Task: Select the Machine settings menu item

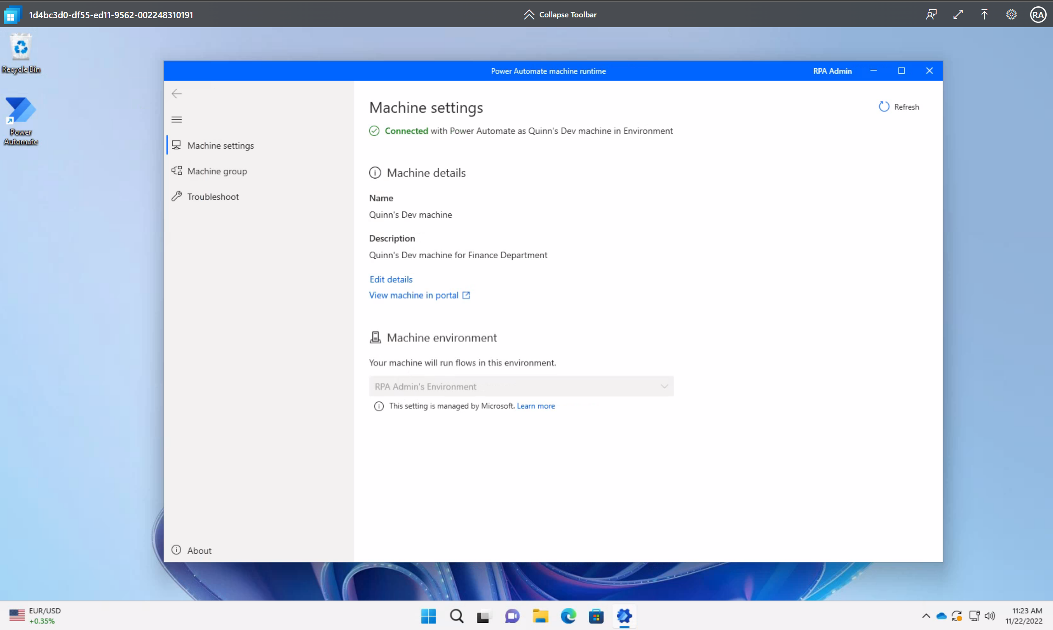Action: 221,146
